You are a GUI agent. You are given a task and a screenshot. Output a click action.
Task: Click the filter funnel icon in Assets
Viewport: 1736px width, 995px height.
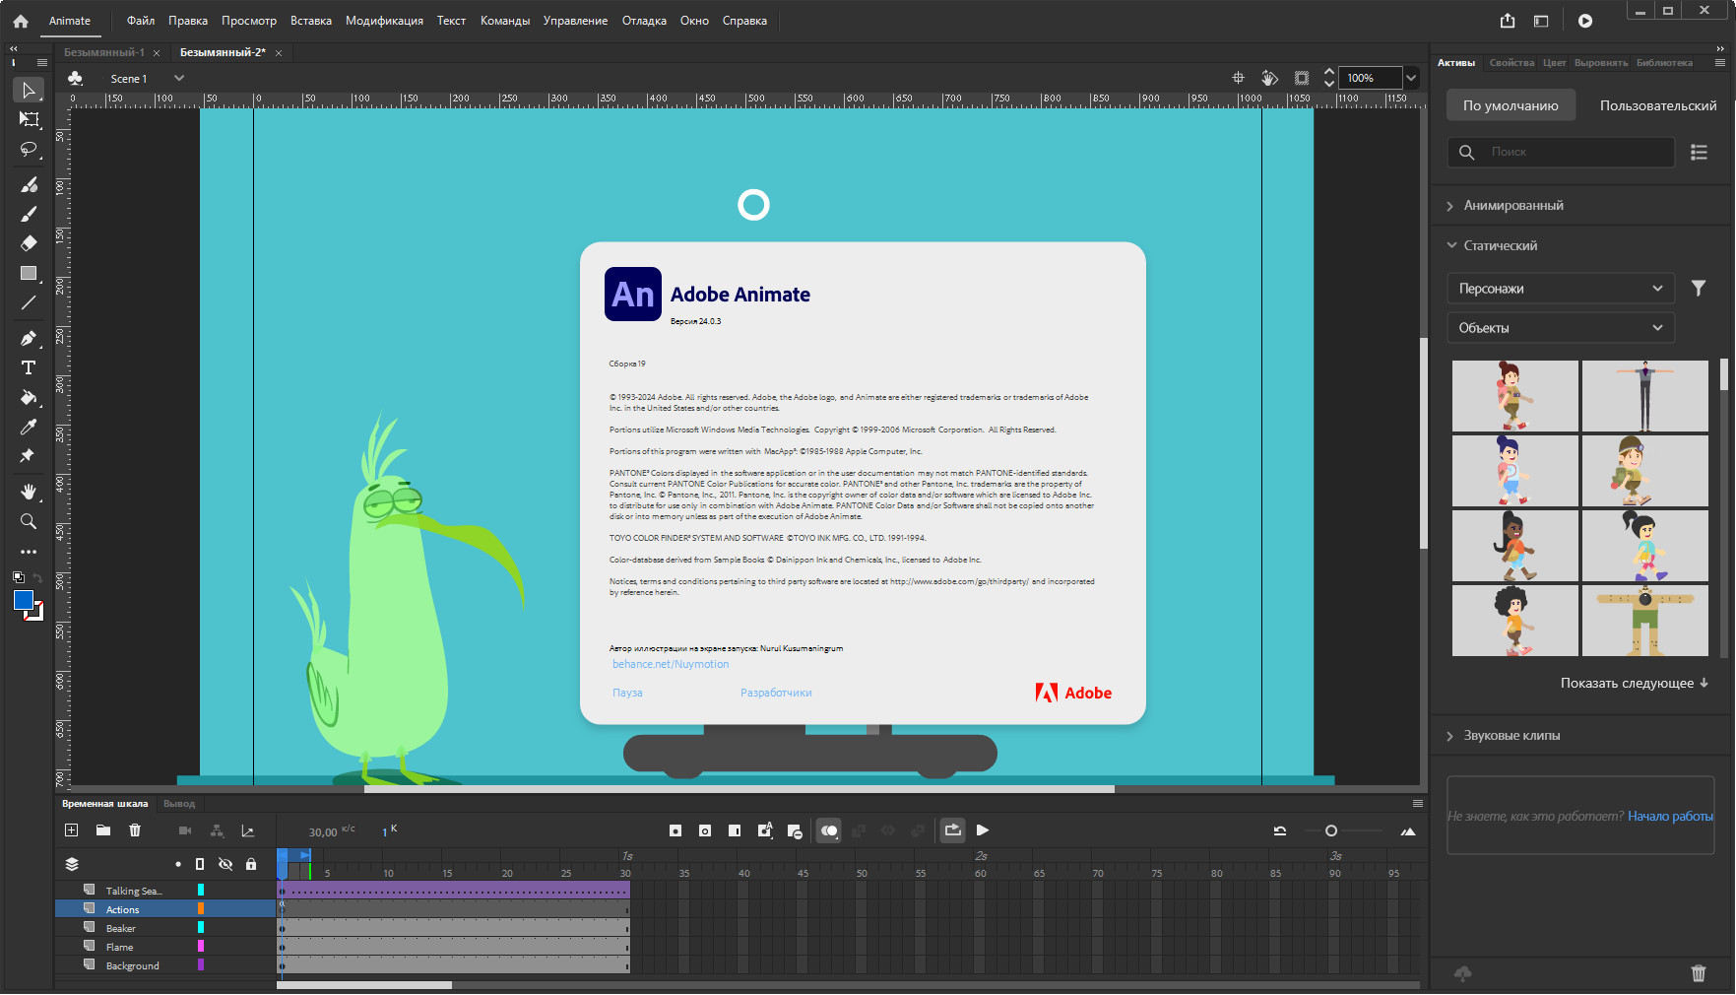(1699, 288)
